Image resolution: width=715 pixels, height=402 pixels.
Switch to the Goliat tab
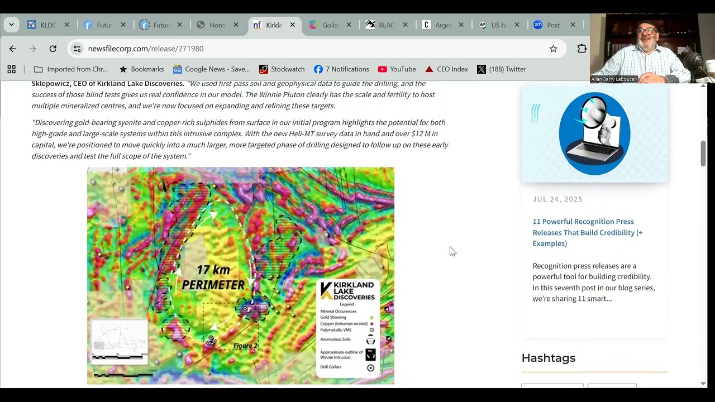pyautogui.click(x=330, y=25)
